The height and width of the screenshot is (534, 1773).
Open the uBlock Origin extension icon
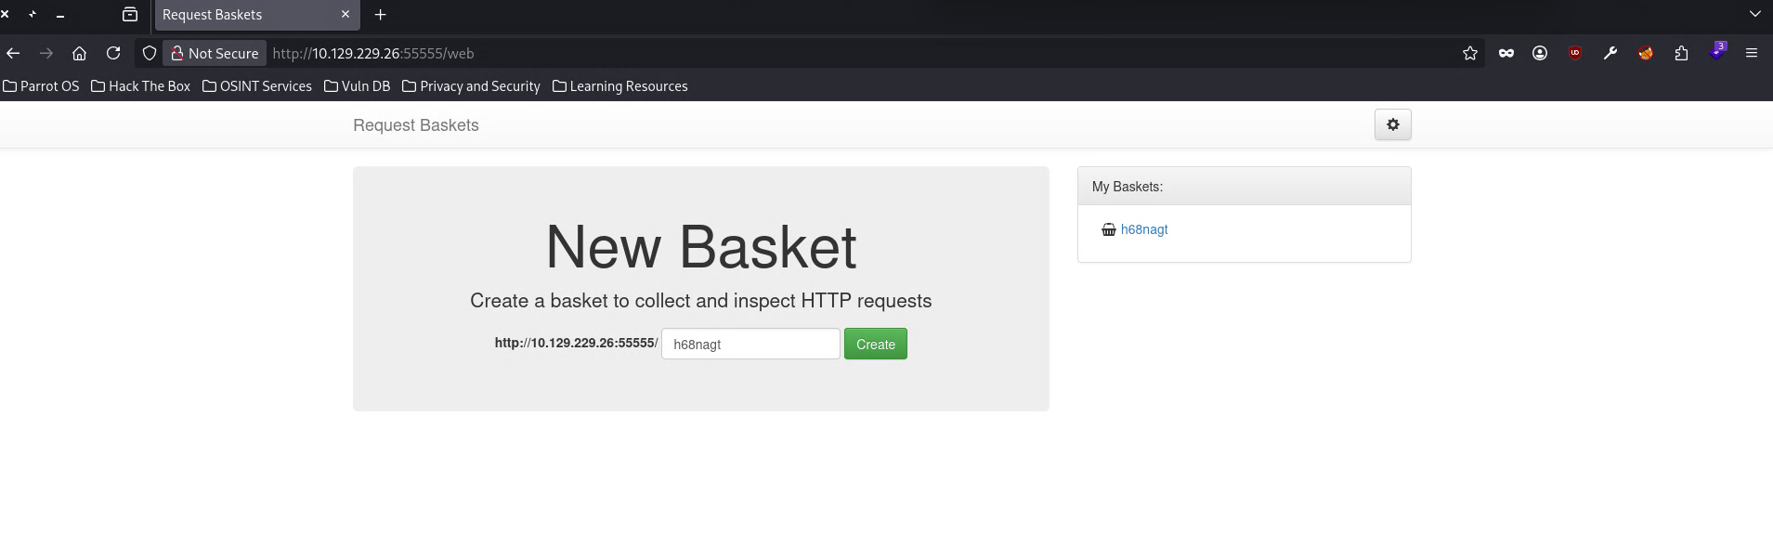(x=1575, y=53)
